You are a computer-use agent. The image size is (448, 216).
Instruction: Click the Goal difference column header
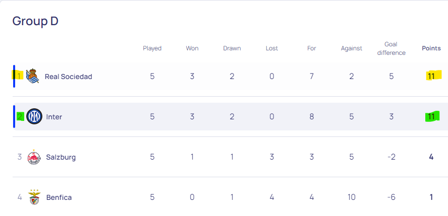(391, 48)
